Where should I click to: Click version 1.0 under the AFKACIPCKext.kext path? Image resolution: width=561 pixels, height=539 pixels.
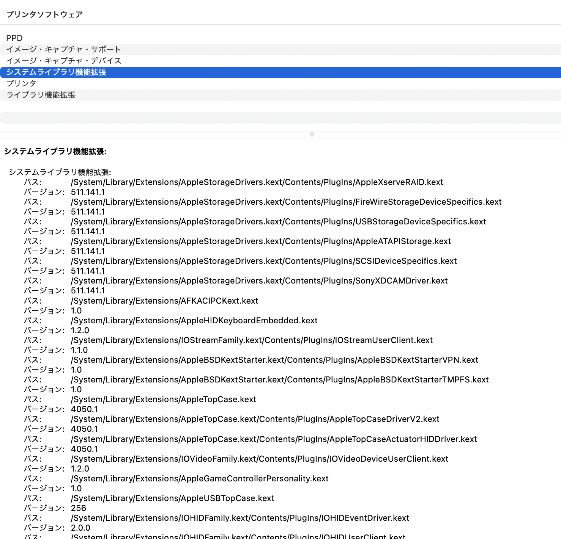76,311
